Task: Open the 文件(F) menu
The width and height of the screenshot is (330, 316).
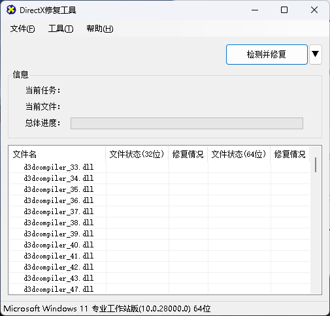Action: click(23, 29)
